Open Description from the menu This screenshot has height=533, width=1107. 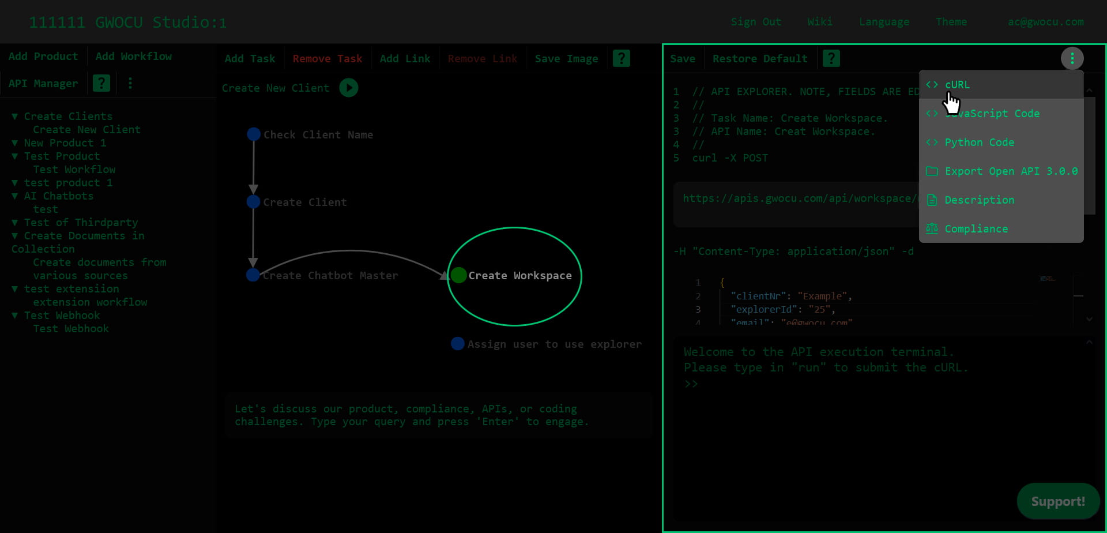pyautogui.click(x=1001, y=200)
